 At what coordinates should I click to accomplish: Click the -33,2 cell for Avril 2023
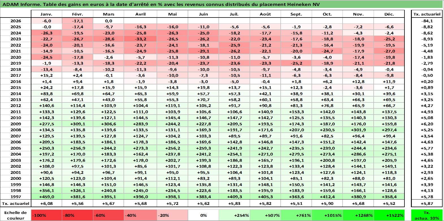pyautogui.click(x=140, y=39)
